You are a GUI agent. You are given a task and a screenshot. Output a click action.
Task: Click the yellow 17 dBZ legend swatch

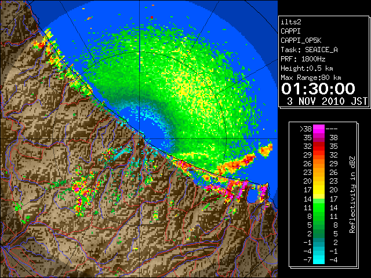[319, 190]
